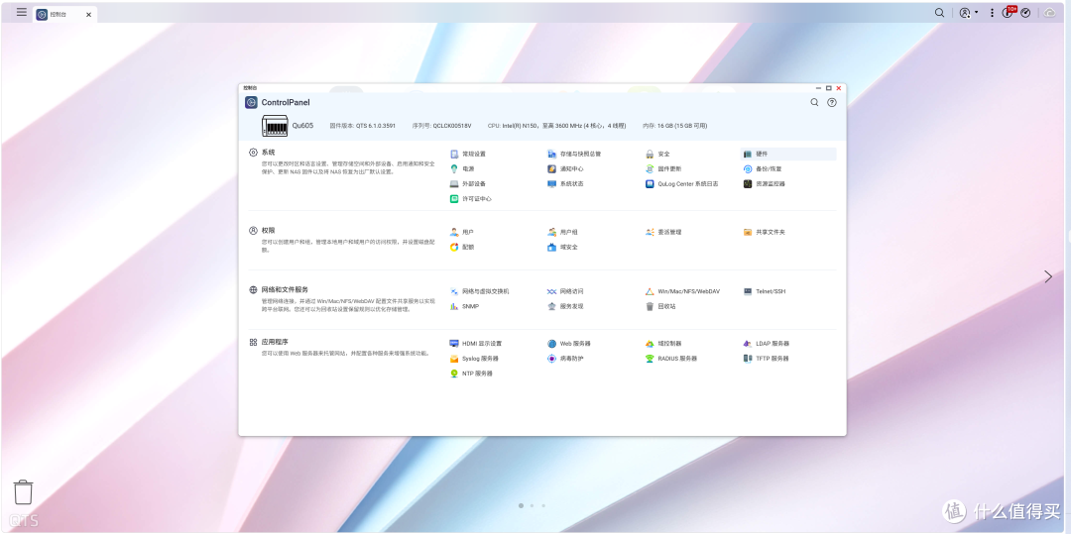The height and width of the screenshot is (534, 1071).
Task: Select the second desktop page dot
Action: 533,506
